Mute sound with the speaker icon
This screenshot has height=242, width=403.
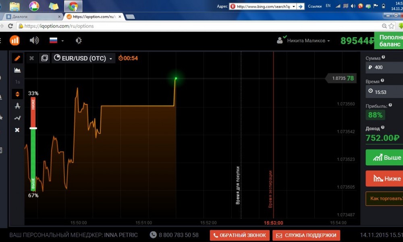point(34,40)
